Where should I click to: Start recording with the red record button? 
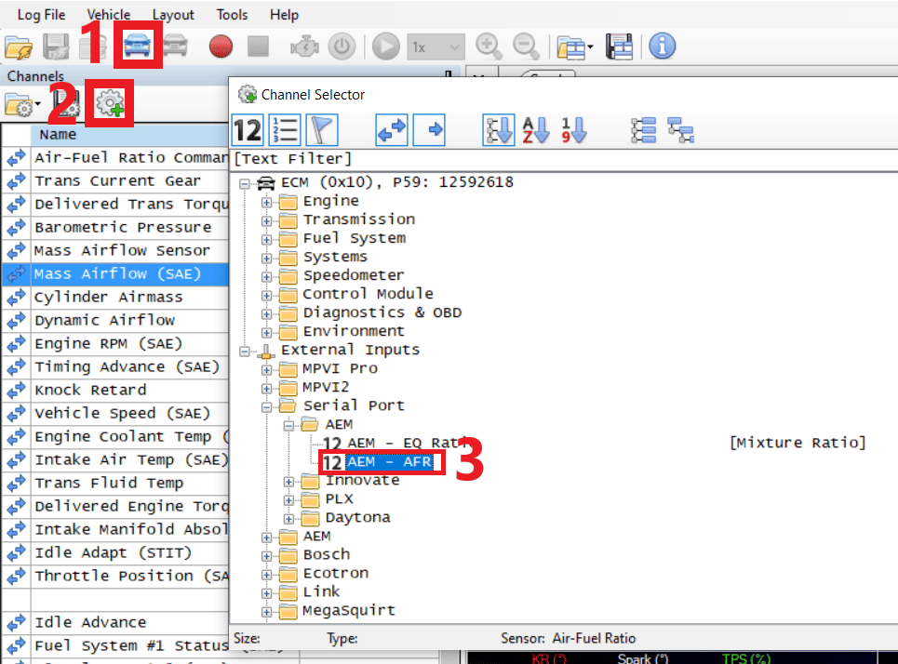click(221, 46)
